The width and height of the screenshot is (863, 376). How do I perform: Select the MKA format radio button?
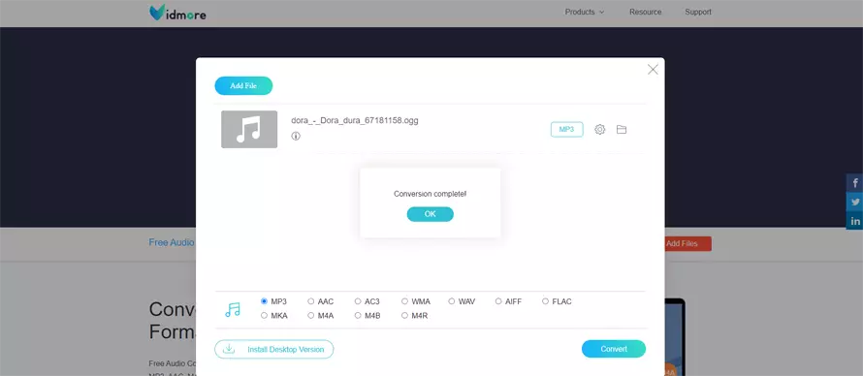click(x=264, y=316)
